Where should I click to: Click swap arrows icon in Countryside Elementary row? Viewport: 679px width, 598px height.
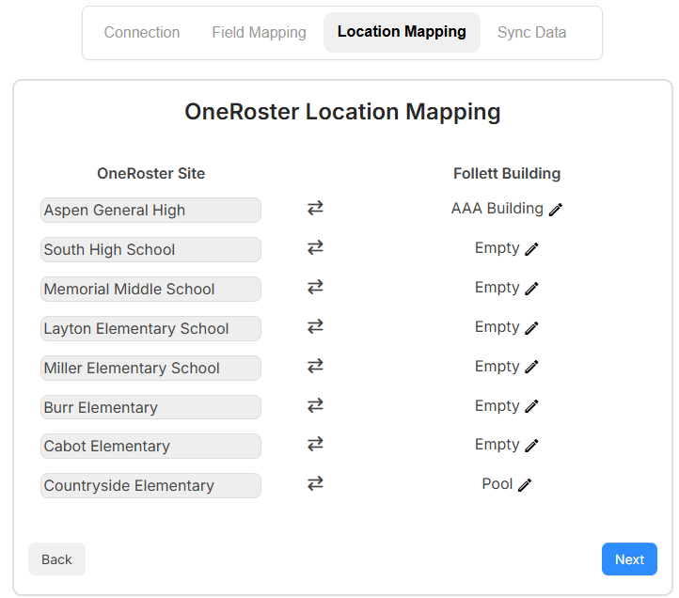pos(315,483)
